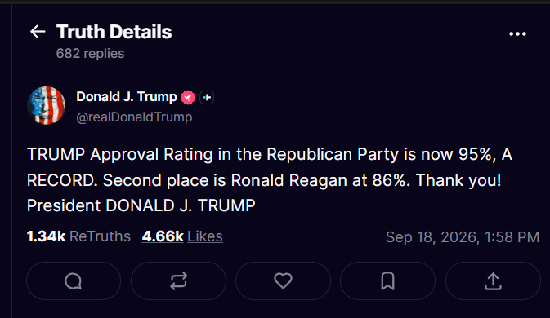Viewport: 550px width, 318px height.
Task: Go back using the left arrow icon
Action: (38, 32)
